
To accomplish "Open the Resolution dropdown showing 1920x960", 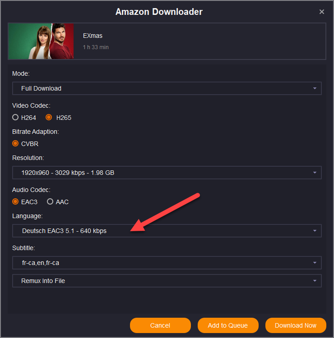I will pos(167,173).
